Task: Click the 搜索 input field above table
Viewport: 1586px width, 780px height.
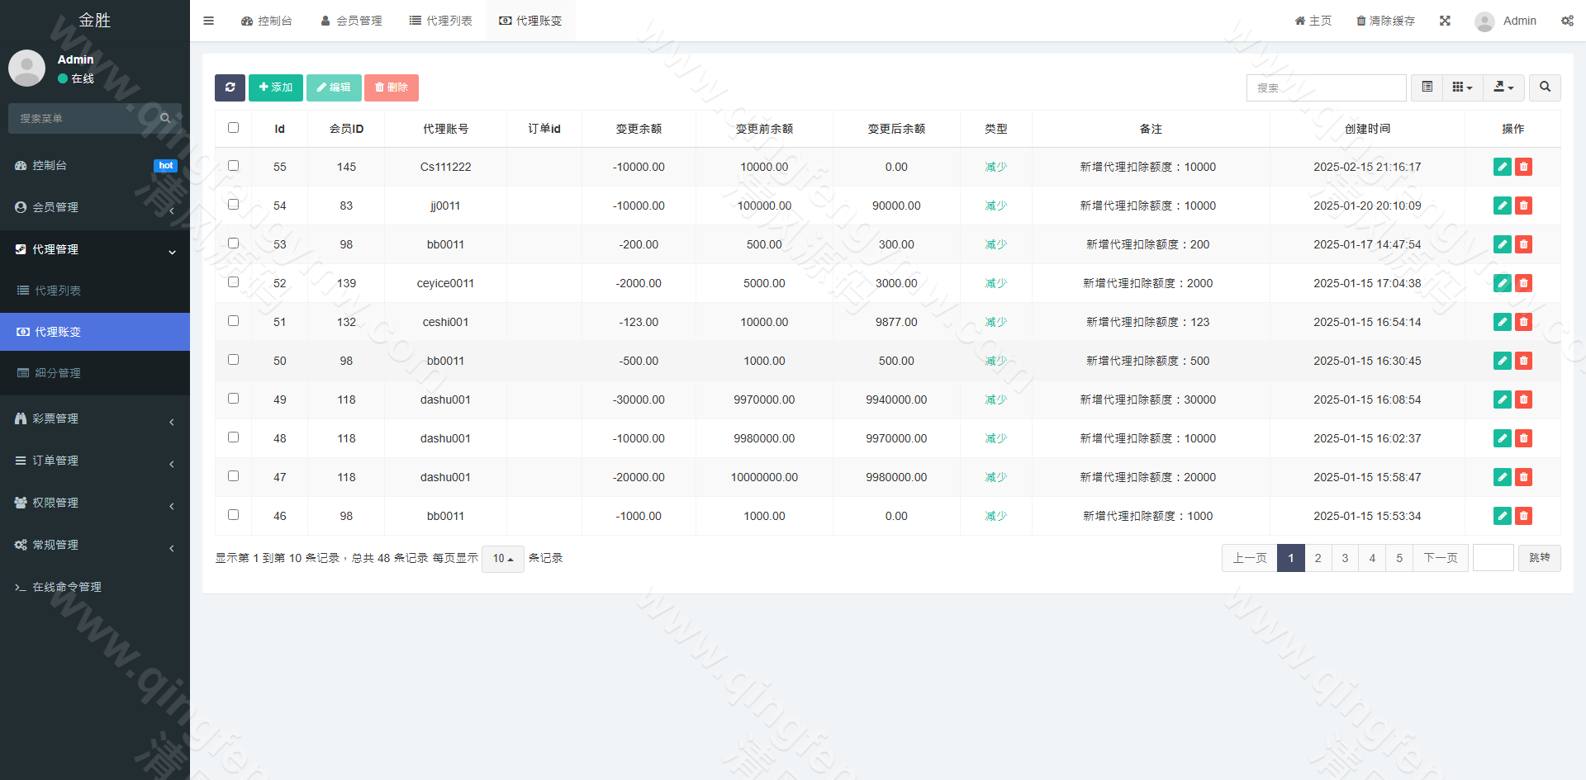Action: [1326, 87]
